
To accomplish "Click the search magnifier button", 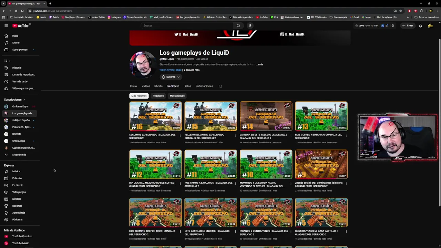I will pos(238,25).
